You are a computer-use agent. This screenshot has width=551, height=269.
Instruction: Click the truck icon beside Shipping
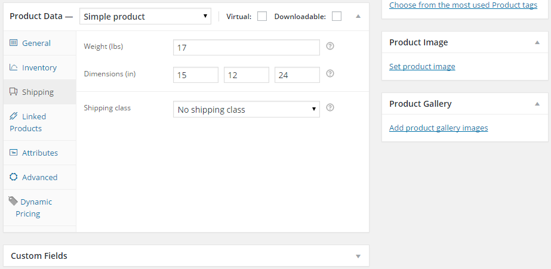click(13, 92)
